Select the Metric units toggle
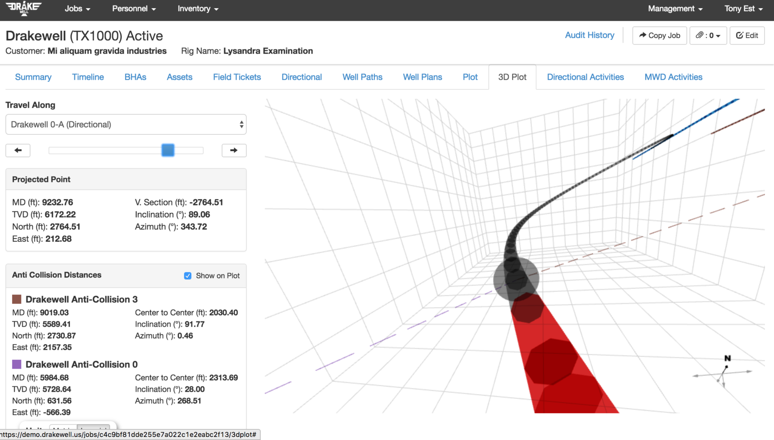Screen dimensions: 774x440 pos(63,429)
